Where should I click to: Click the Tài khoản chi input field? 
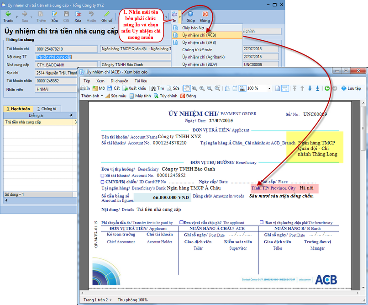point(66,49)
